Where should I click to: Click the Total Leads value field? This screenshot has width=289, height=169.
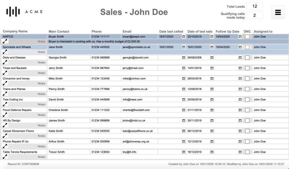(x=254, y=6)
